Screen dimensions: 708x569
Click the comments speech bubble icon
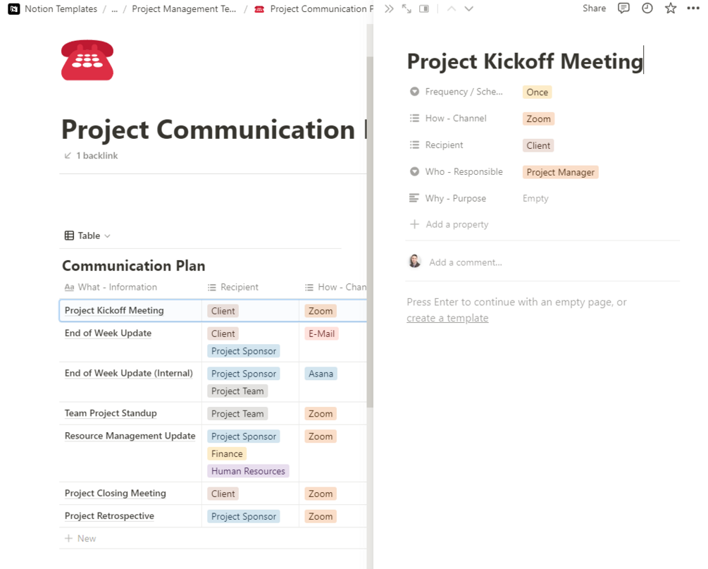click(x=623, y=8)
